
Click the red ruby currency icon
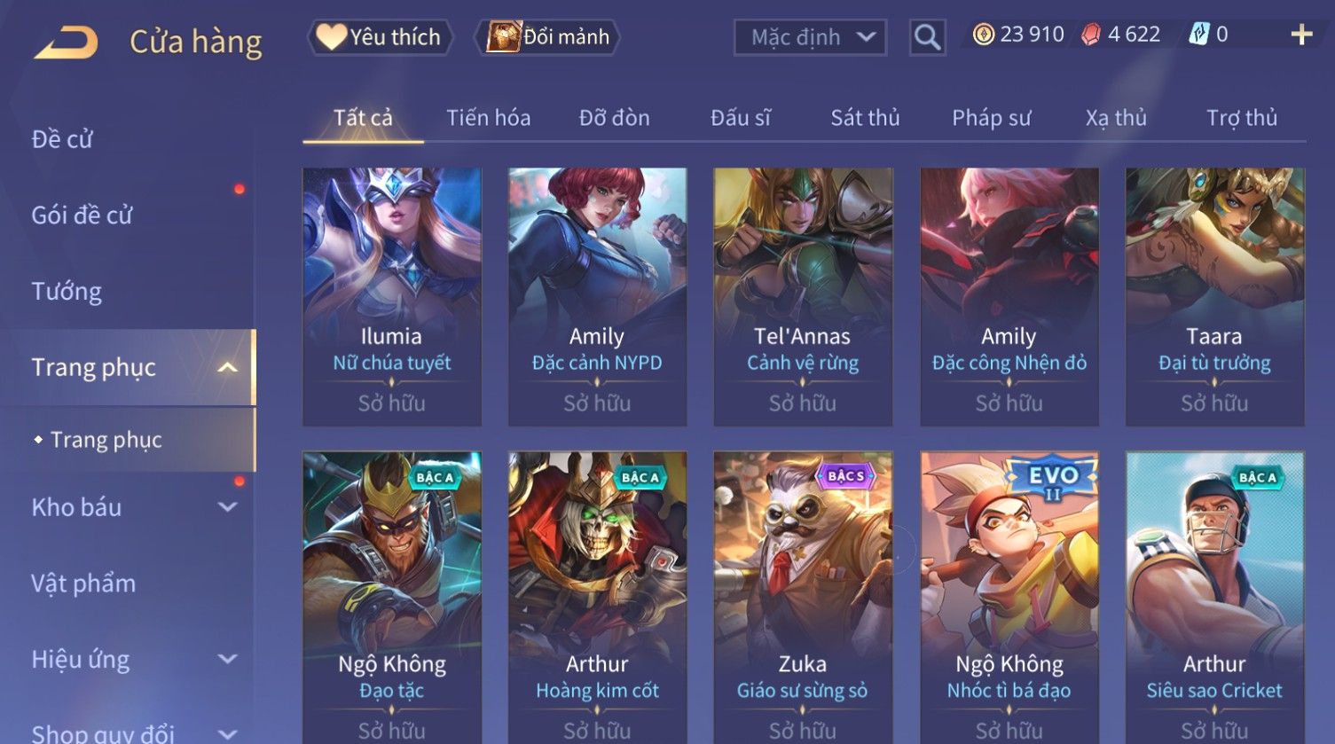point(1091,35)
